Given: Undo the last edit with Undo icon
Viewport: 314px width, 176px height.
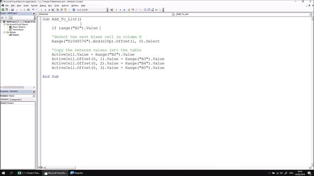Looking at the screenshot, I should pos(33,10).
